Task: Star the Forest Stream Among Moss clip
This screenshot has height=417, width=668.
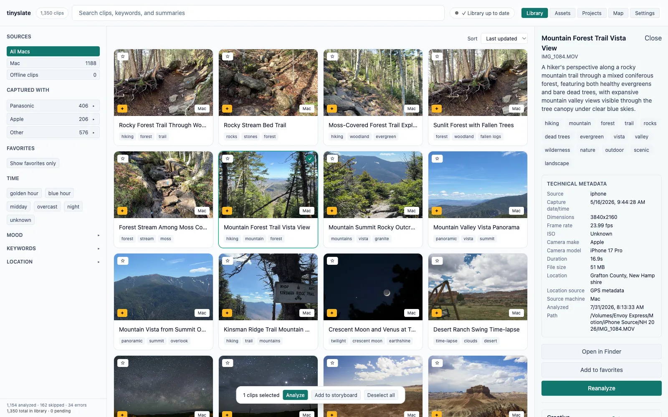Action: point(123,158)
